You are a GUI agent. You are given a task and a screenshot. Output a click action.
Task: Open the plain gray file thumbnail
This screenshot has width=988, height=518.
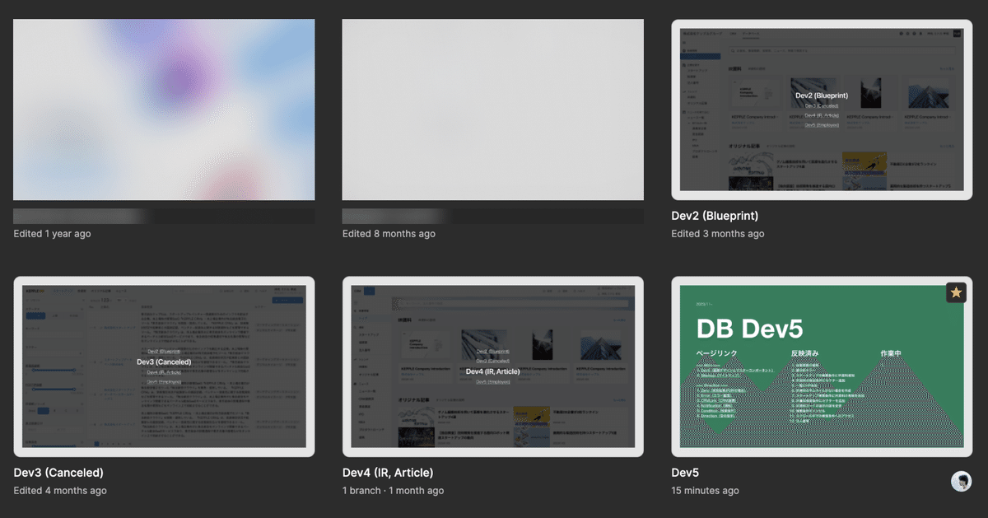(492, 110)
